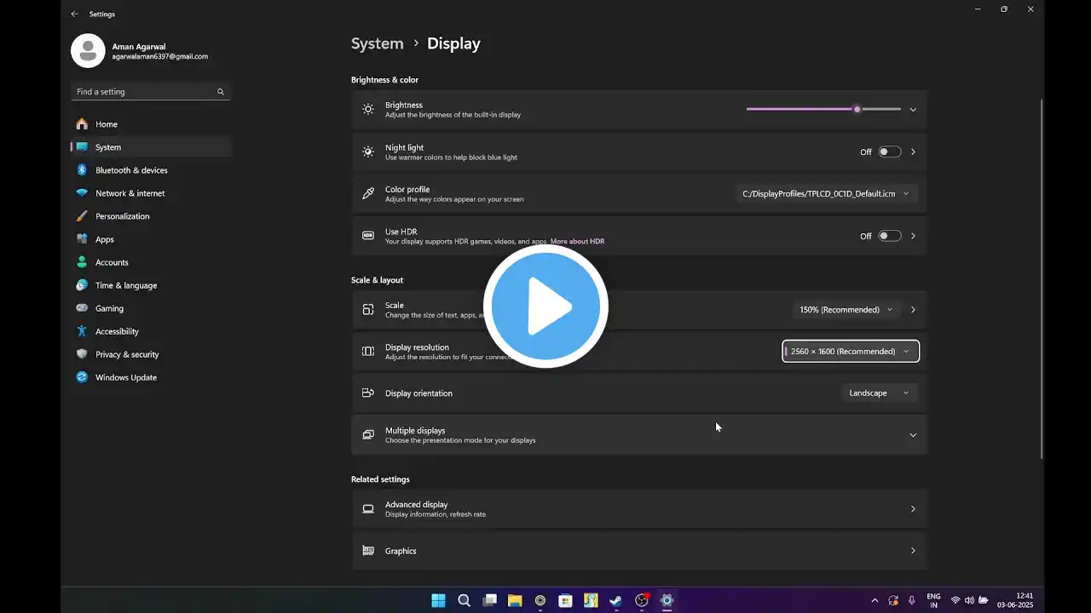Screen dimensions: 1091x613
Task: Open Night light details arrow
Action: (x=913, y=152)
